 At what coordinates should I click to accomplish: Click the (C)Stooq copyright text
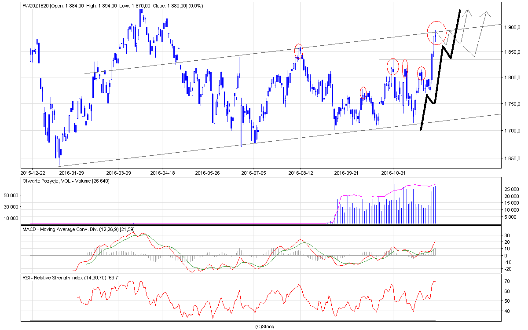click(265, 326)
